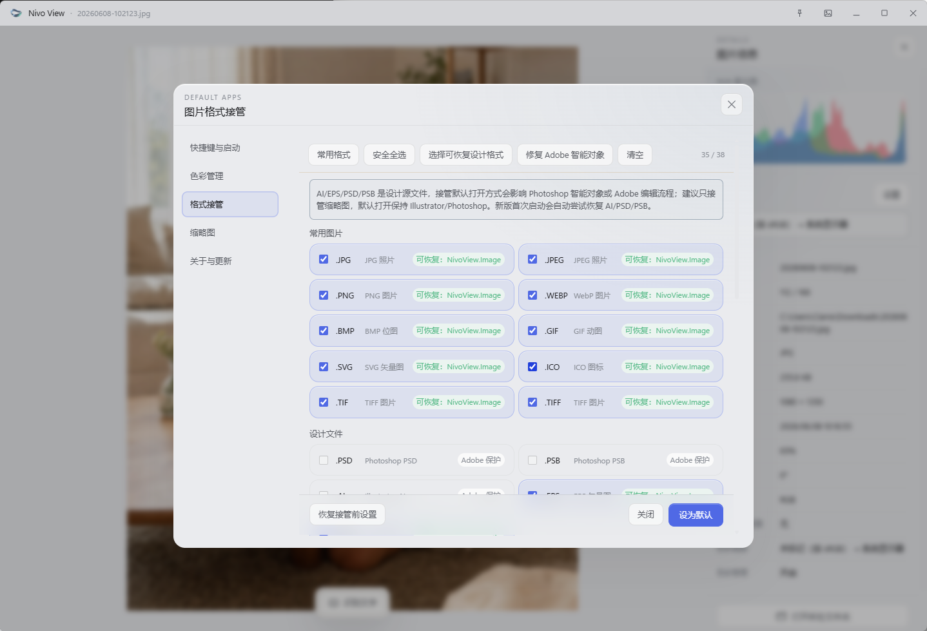The width and height of the screenshot is (927, 631).
Task: Uncheck the .ICO format checkbox
Action: [532, 366]
